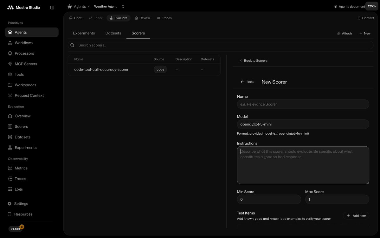Select the Evaluate tab

tap(119, 18)
